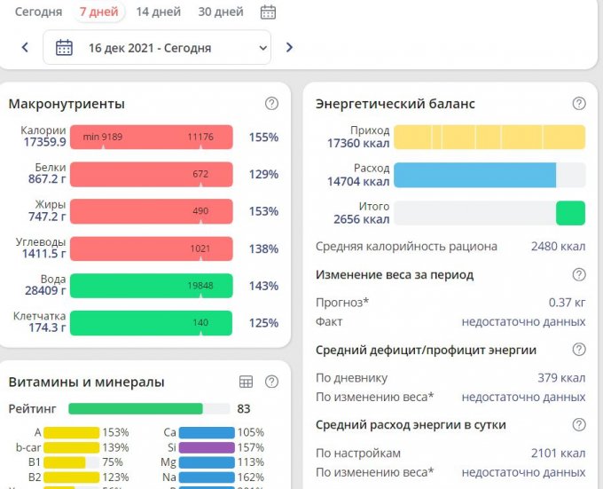Open custom date range calendar icon
The image size is (603, 489).
click(268, 12)
